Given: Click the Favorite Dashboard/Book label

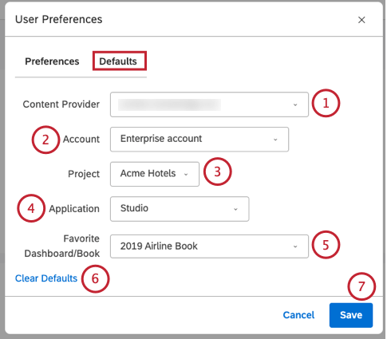Looking at the screenshot, I should pyautogui.click(x=62, y=246).
